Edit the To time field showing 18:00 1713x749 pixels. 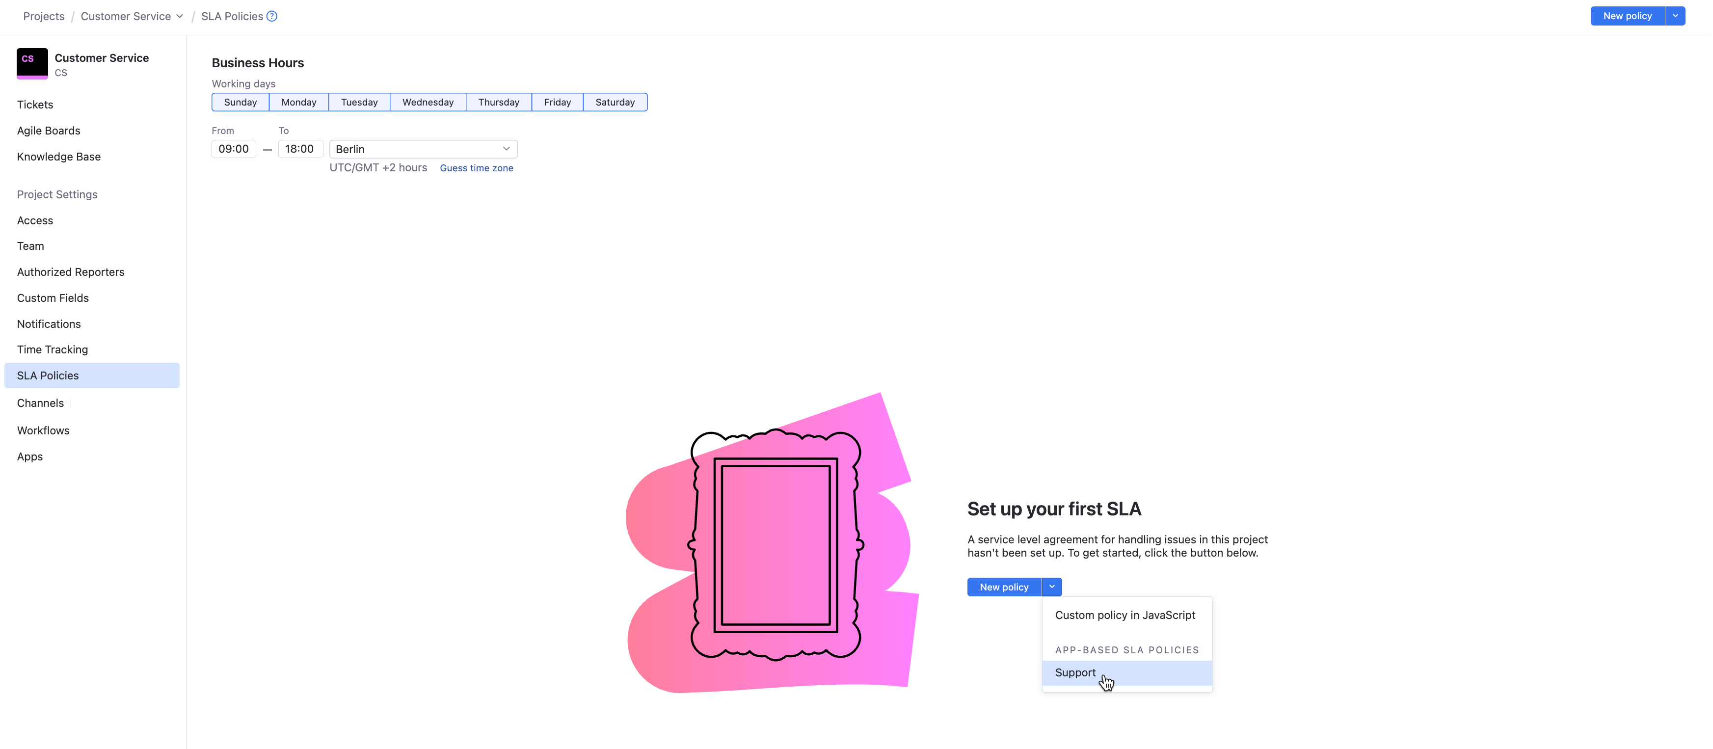tap(300, 149)
